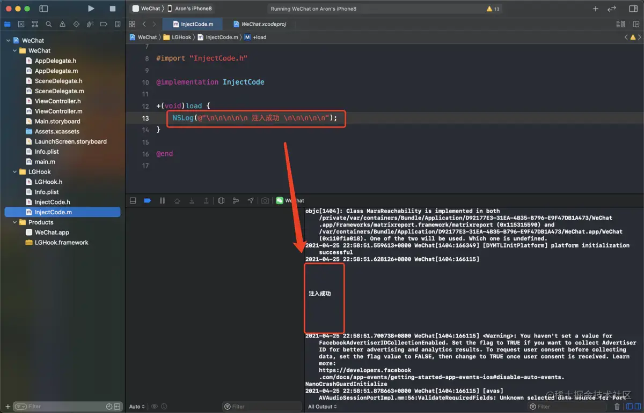Screen dimensions: 644x413
Task: Collapse the Products group folder
Action: coord(15,222)
